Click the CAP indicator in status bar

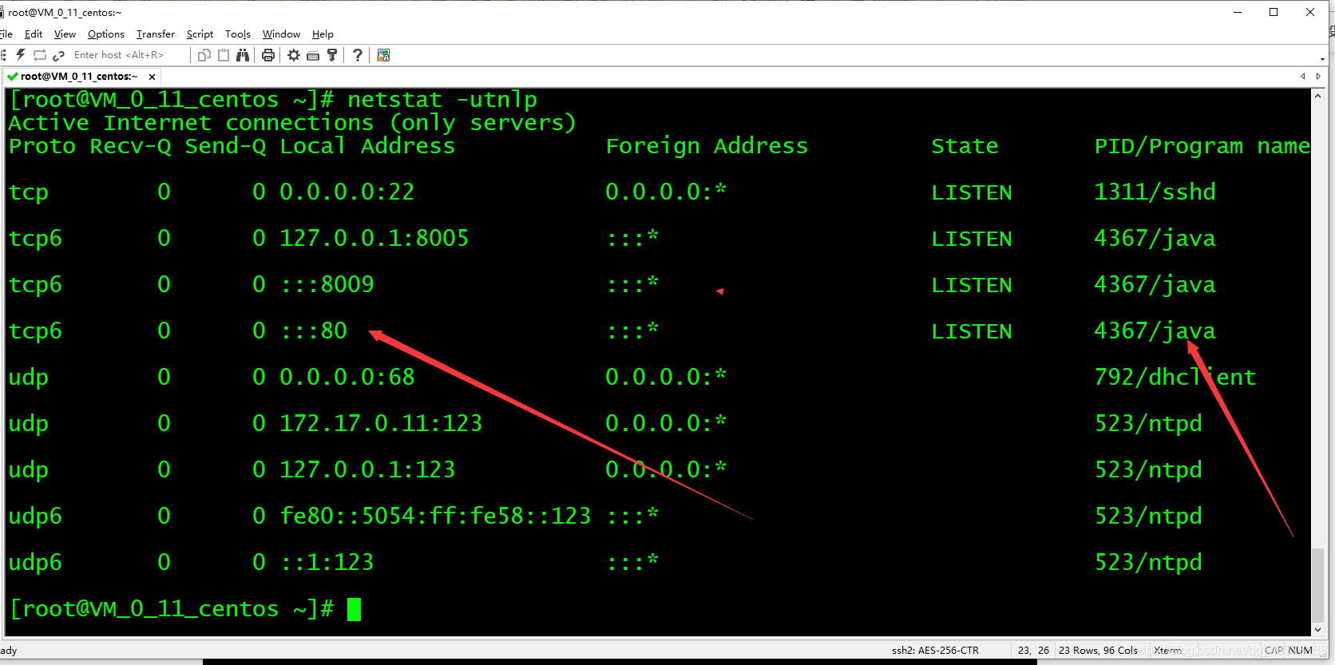(1274, 651)
